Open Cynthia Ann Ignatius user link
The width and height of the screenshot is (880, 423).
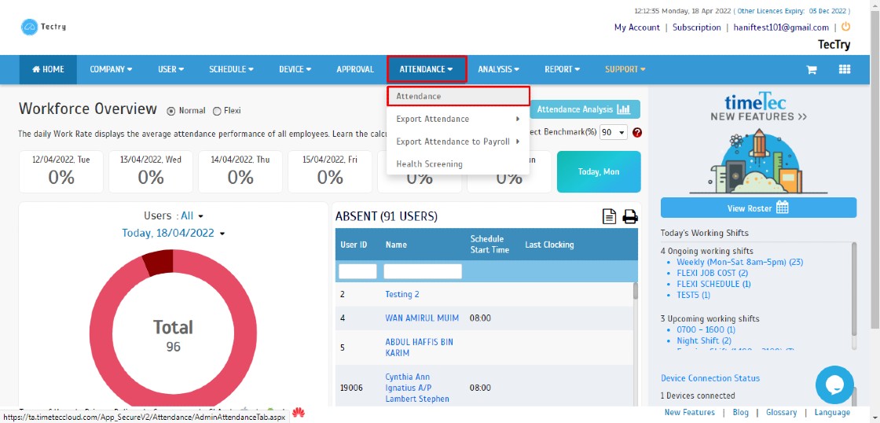coord(417,388)
